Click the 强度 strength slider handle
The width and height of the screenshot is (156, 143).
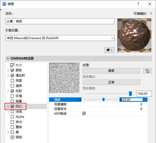tap(104, 99)
